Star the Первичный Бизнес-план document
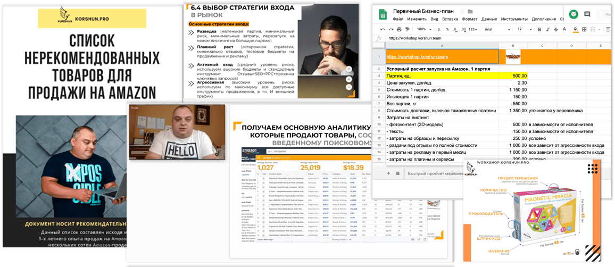615x267 pixels. (462, 11)
